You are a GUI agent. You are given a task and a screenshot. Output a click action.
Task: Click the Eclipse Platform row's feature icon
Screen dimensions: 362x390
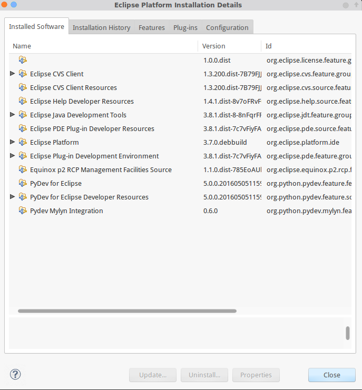23,142
